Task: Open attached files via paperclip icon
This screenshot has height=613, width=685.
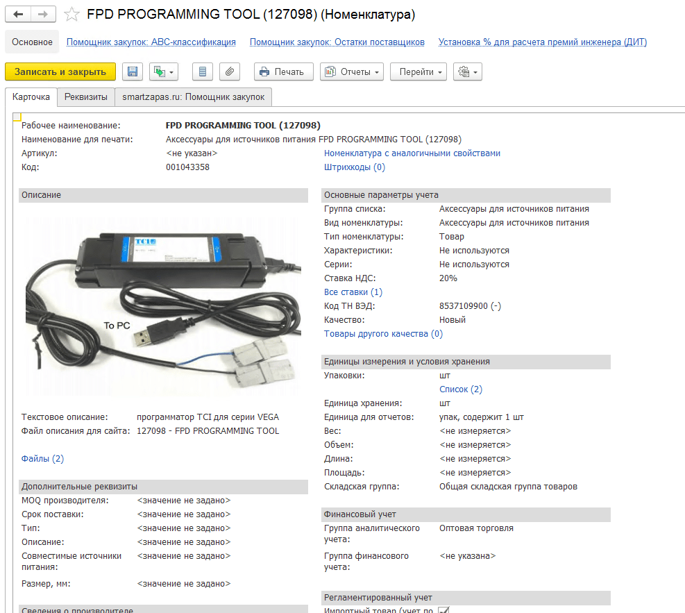Action: [x=230, y=72]
